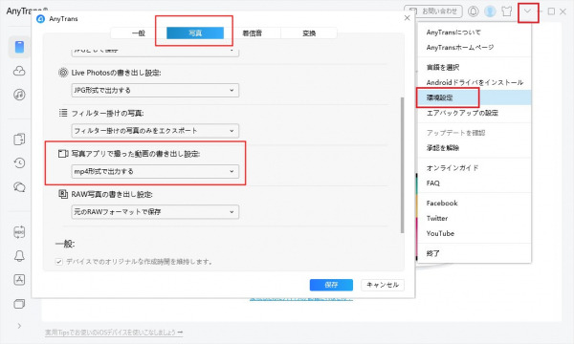Click the Live Photos setting icon

[x=63, y=73]
